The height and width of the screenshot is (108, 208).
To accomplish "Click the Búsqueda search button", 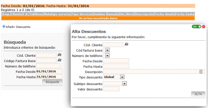I will [52, 82].
